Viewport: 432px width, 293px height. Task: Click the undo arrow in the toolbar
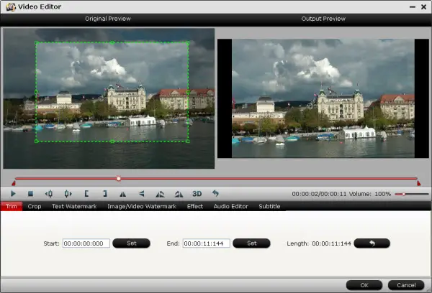(x=215, y=194)
